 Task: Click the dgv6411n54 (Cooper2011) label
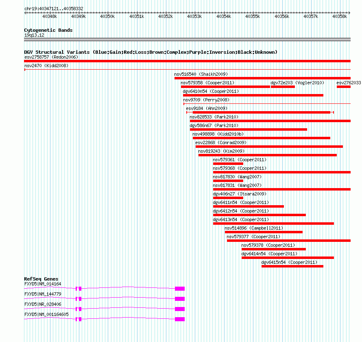[x=241, y=202]
